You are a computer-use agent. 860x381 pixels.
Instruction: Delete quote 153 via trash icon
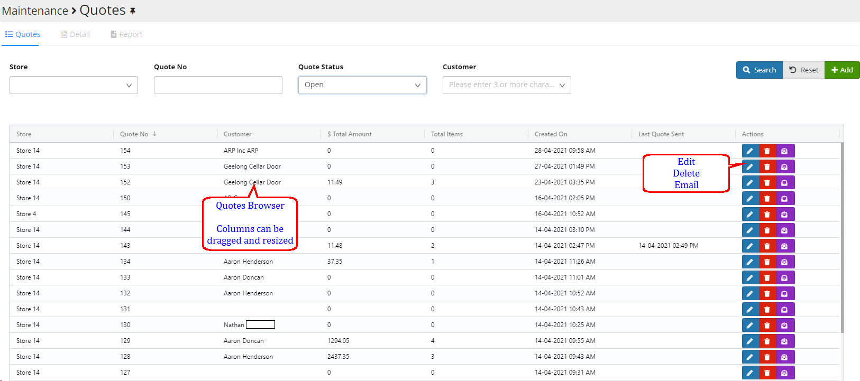click(x=767, y=167)
